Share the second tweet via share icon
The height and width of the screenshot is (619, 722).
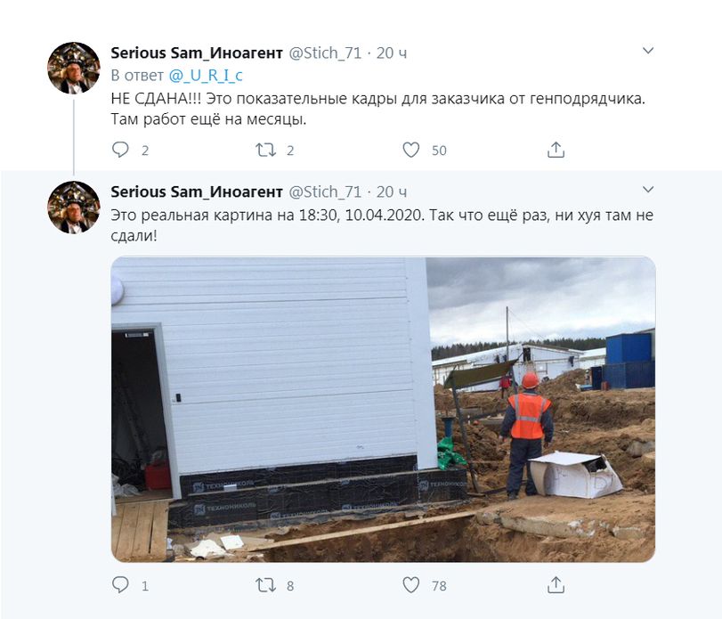(556, 585)
